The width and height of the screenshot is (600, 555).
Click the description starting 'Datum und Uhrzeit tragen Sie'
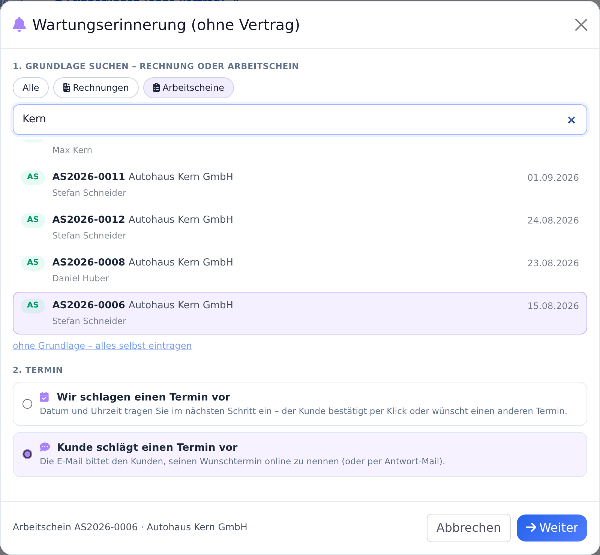(303, 411)
